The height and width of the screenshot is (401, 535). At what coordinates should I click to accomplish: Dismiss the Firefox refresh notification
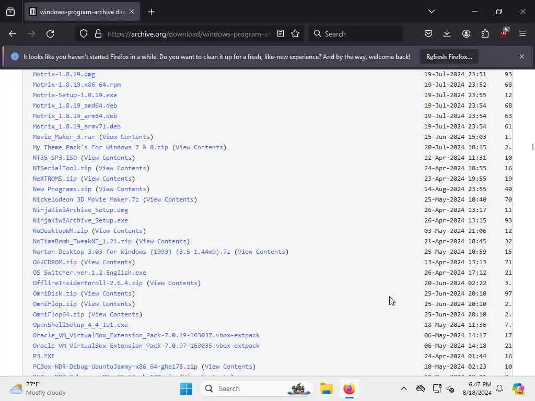(x=522, y=56)
